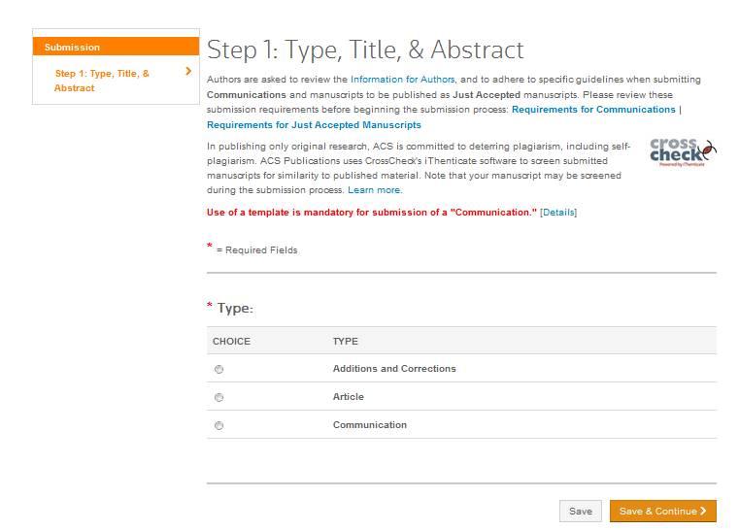Click the Type: section heading
Image resolution: width=739 pixels, height=530 pixels.
click(235, 309)
